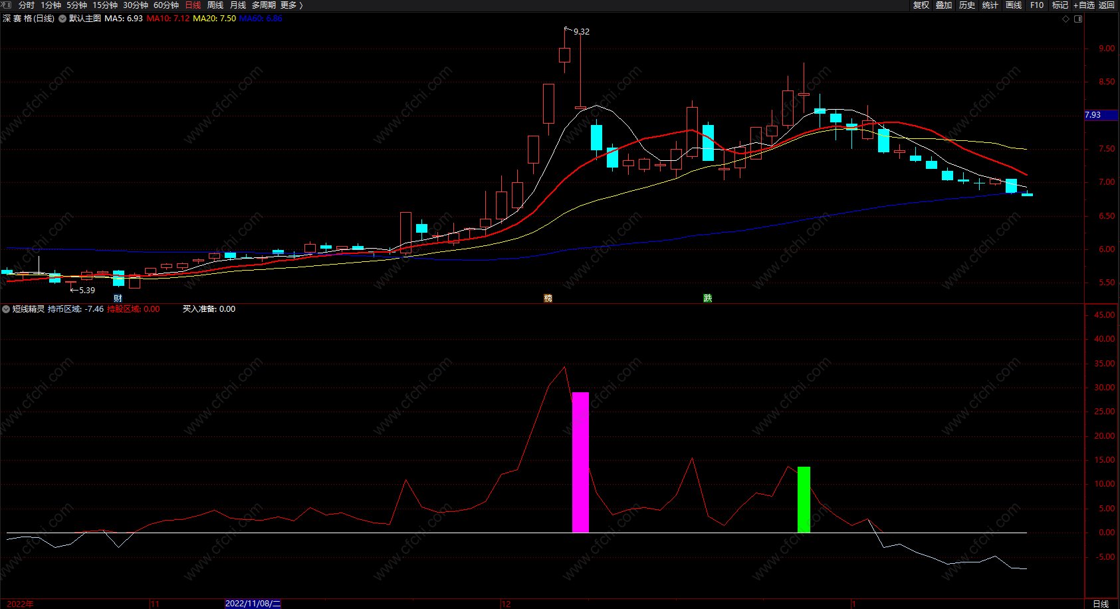Viewport: 1120px width, 609px height.
Task: Click the MA60: 6.86 label
Action: (261, 19)
